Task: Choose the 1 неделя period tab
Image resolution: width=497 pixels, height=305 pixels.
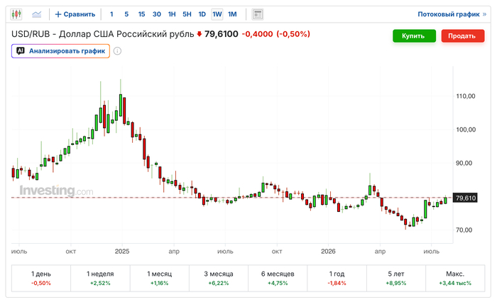Action: pos(100,278)
